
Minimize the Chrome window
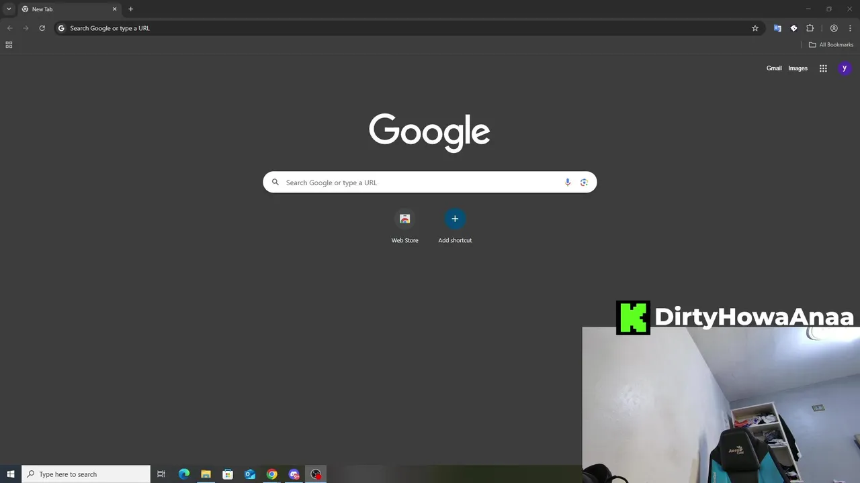(808, 9)
